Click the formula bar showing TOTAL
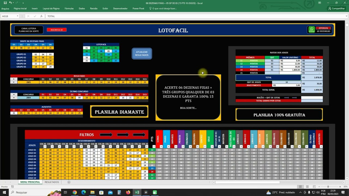The width and height of the screenshot is (349, 196). [195, 16]
